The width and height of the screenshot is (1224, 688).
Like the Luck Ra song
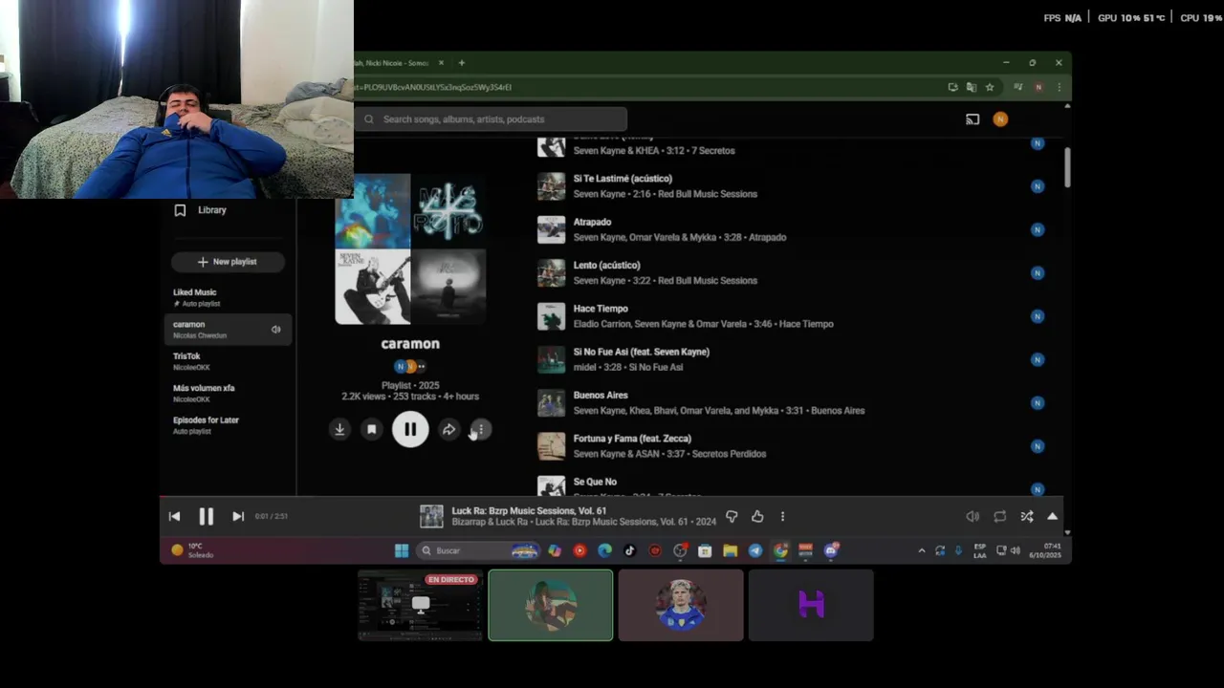(x=757, y=516)
